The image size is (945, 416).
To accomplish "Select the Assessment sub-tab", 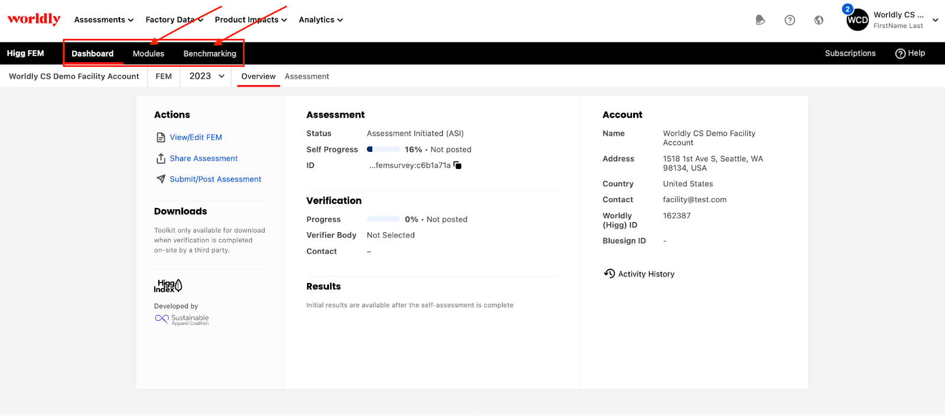I will click(x=307, y=76).
